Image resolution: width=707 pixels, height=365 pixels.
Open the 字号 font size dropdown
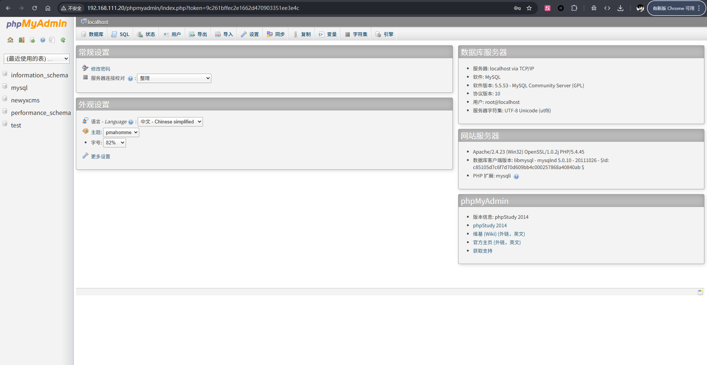point(115,143)
